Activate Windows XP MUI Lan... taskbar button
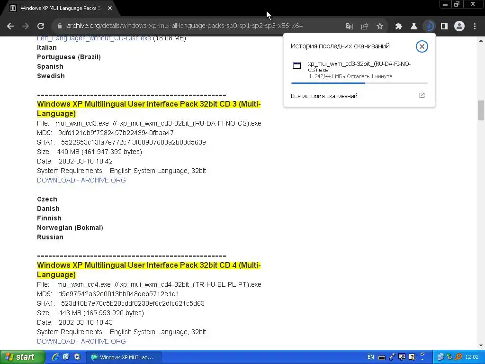Screen dimensions: 485x364 point(123,357)
